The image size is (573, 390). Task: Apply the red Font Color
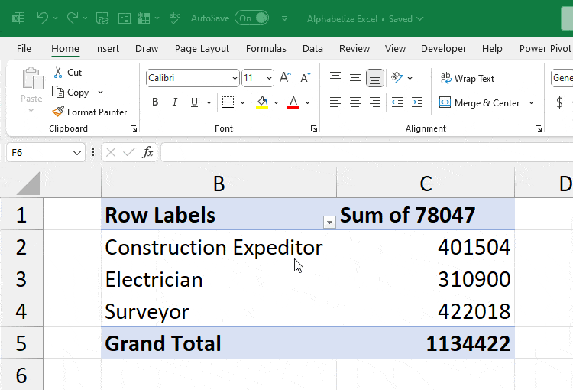(x=293, y=102)
